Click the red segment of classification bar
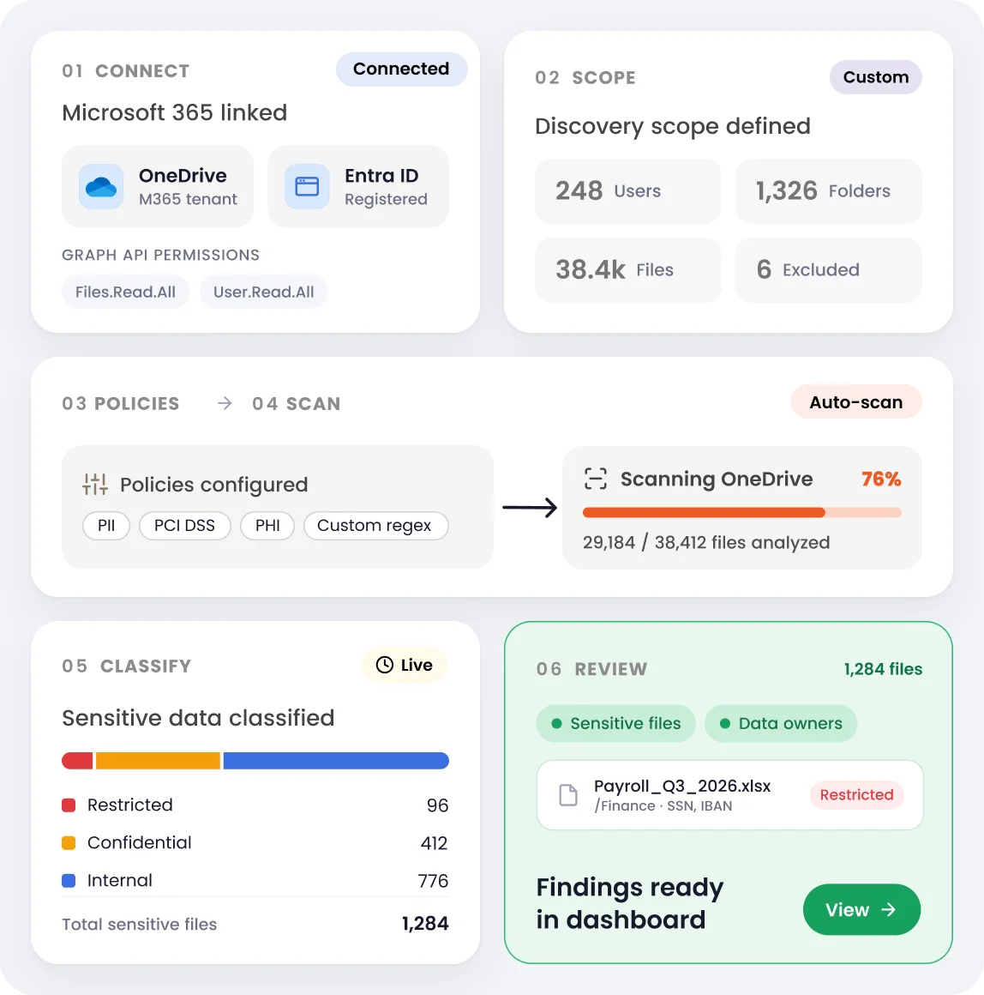 77,760
